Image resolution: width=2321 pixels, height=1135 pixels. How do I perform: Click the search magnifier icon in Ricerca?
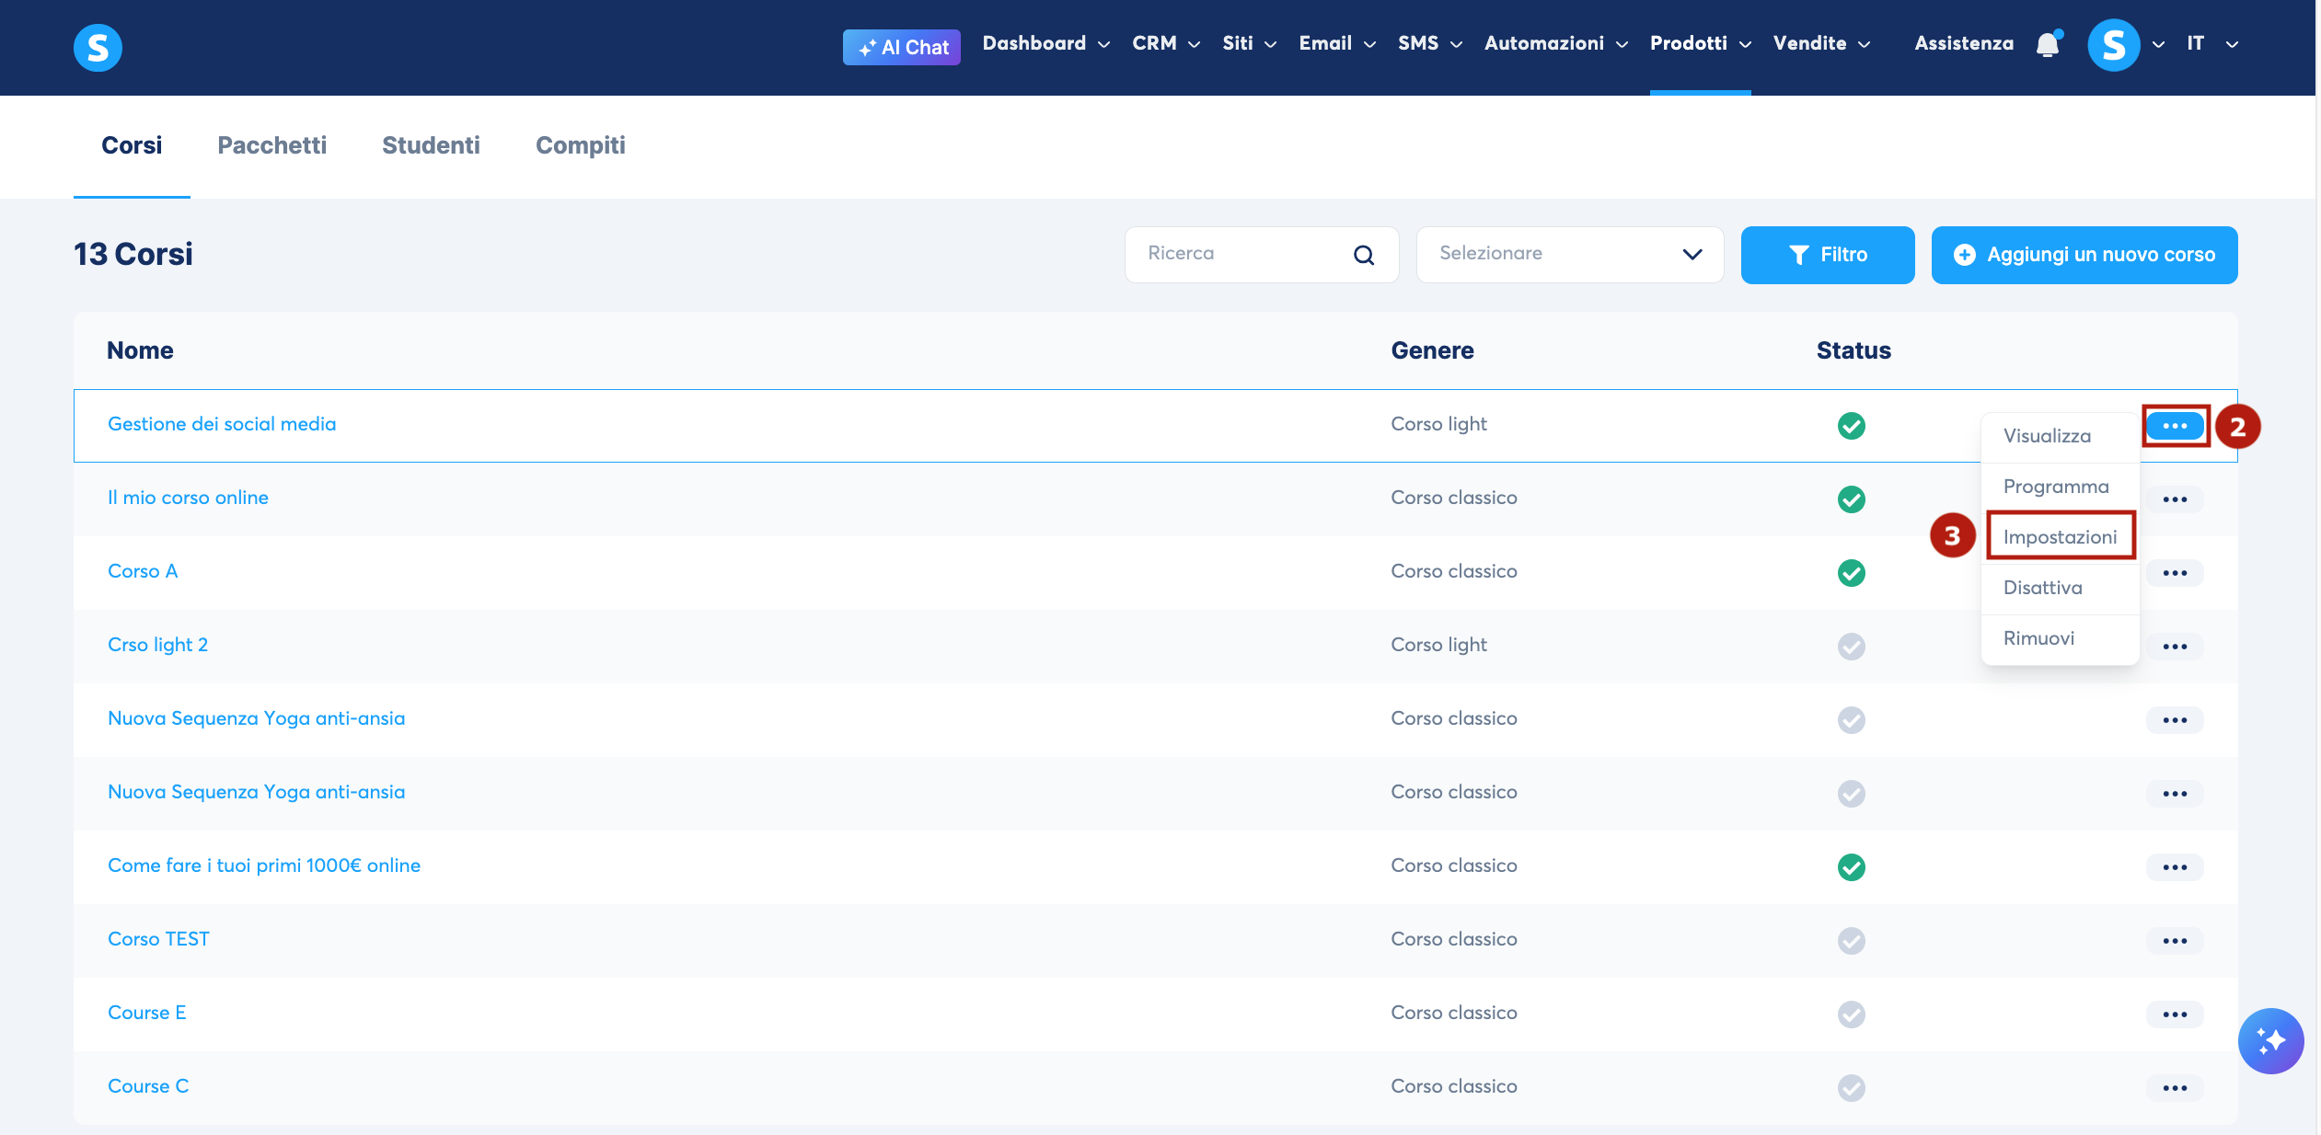1364,255
